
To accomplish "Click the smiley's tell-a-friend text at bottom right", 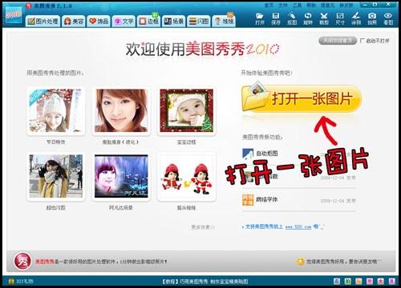I will point(343,262).
